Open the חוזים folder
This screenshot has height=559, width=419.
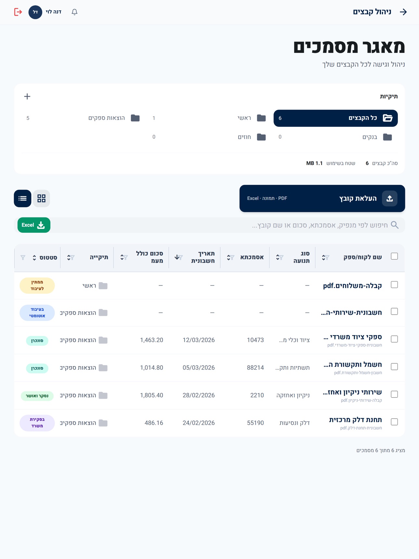[x=210, y=137]
